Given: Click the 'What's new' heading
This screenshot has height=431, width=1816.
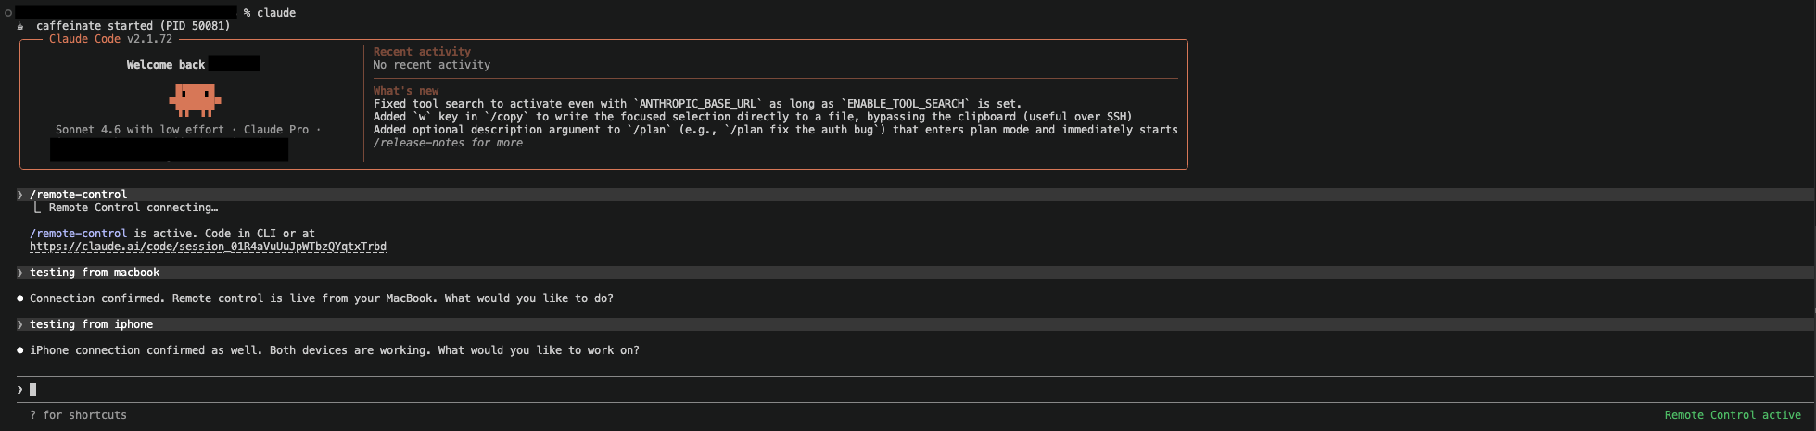Looking at the screenshot, I should tap(406, 91).
